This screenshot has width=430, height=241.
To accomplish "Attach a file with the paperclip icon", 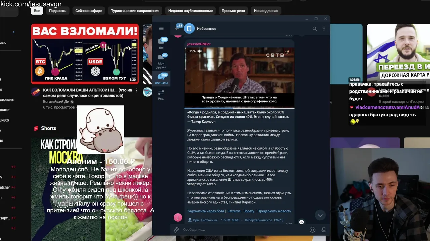I will [176, 230].
